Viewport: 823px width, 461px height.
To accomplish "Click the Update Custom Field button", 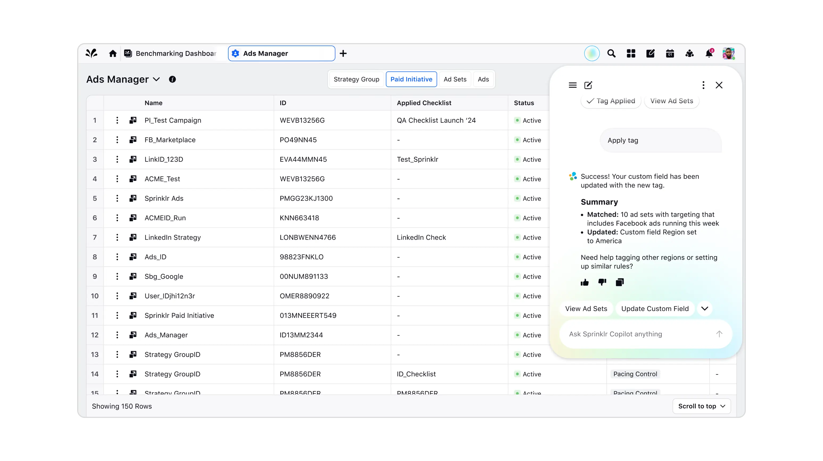I will click(x=655, y=308).
